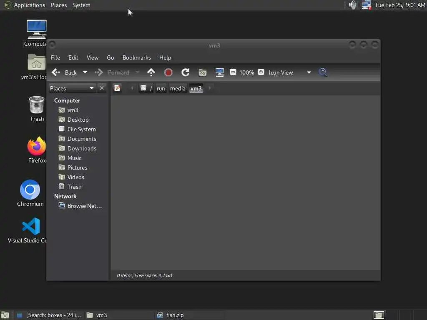Click the workspace switcher in bottom panel
The height and width of the screenshot is (320, 427).
click(x=379, y=315)
